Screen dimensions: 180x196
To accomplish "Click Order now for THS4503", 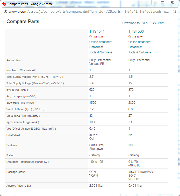I will click(x=135, y=37).
